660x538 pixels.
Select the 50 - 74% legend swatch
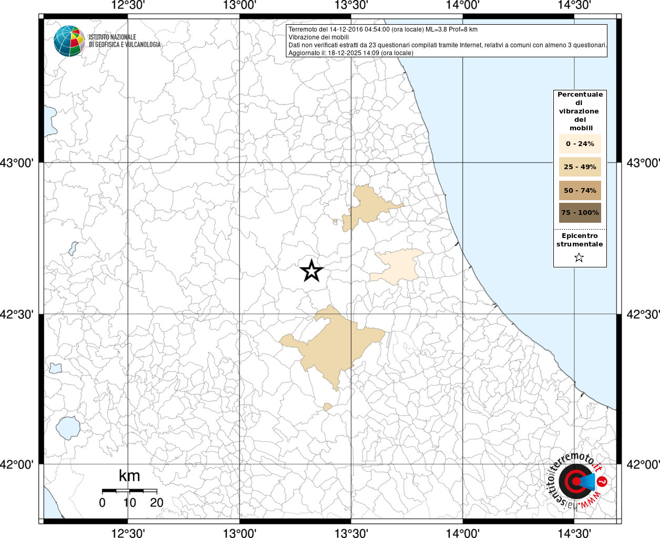click(x=580, y=191)
